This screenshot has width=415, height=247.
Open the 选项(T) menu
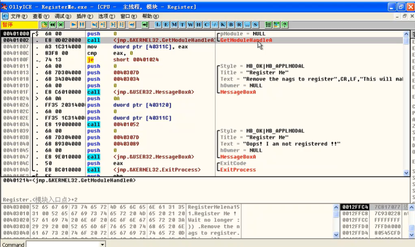(107, 16)
